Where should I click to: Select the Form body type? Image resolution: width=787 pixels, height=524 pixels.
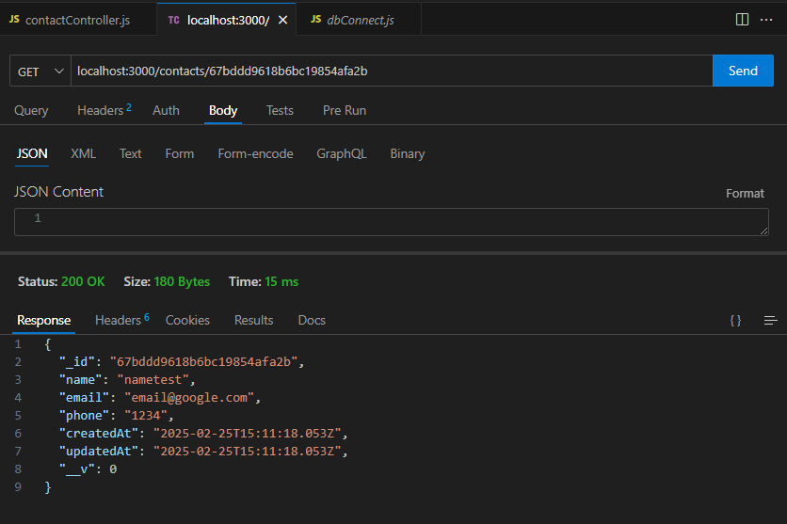(180, 153)
